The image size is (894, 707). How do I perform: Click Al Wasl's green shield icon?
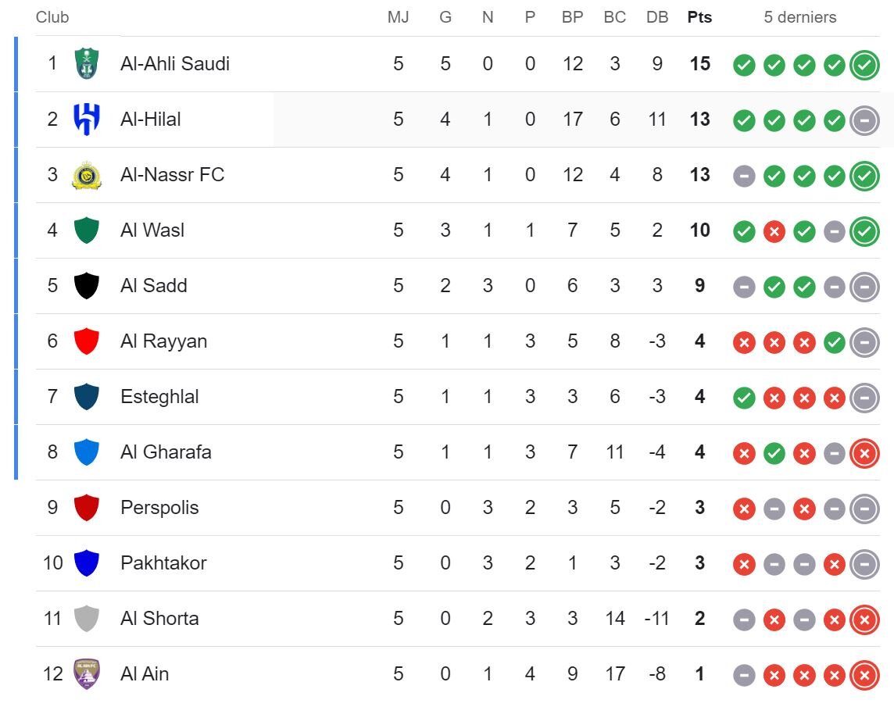point(86,230)
